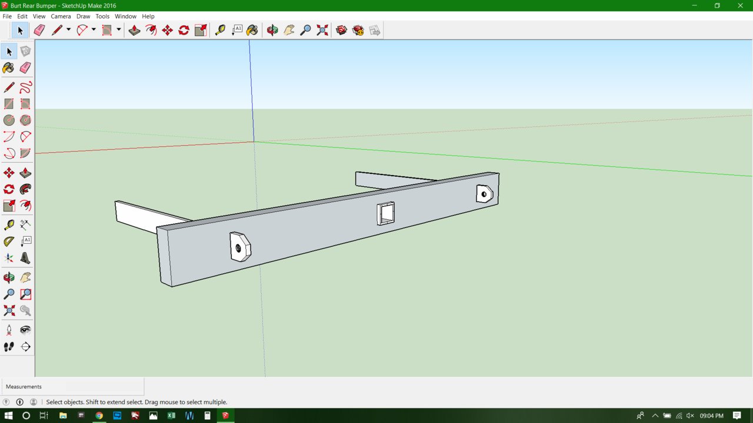The image size is (753, 423).
Task: Select the Freehand tool
Action: click(25, 88)
